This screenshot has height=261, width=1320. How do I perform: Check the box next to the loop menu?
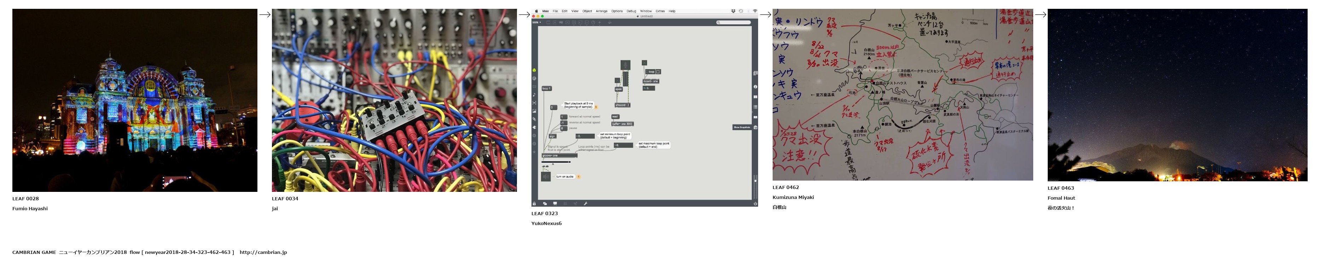658,72
